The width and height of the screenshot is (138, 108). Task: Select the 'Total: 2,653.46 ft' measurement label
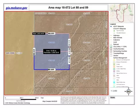39,34
